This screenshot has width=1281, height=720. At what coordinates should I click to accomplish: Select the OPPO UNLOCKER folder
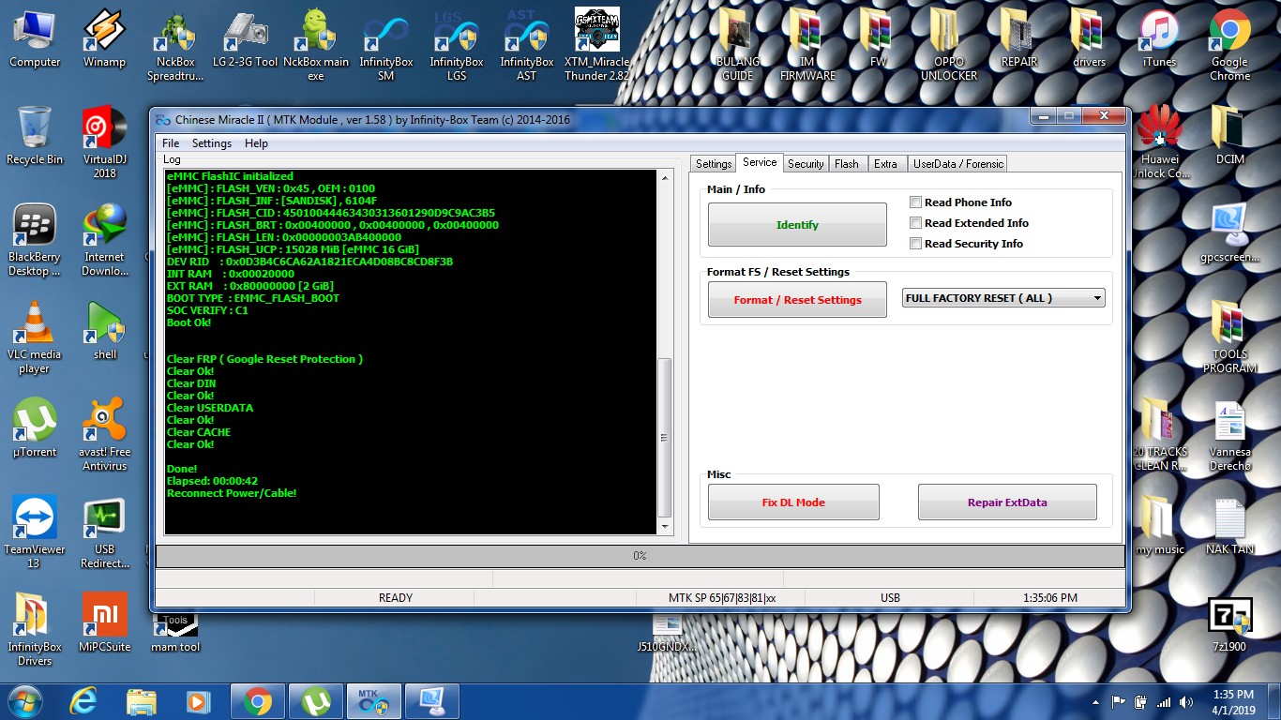click(949, 46)
